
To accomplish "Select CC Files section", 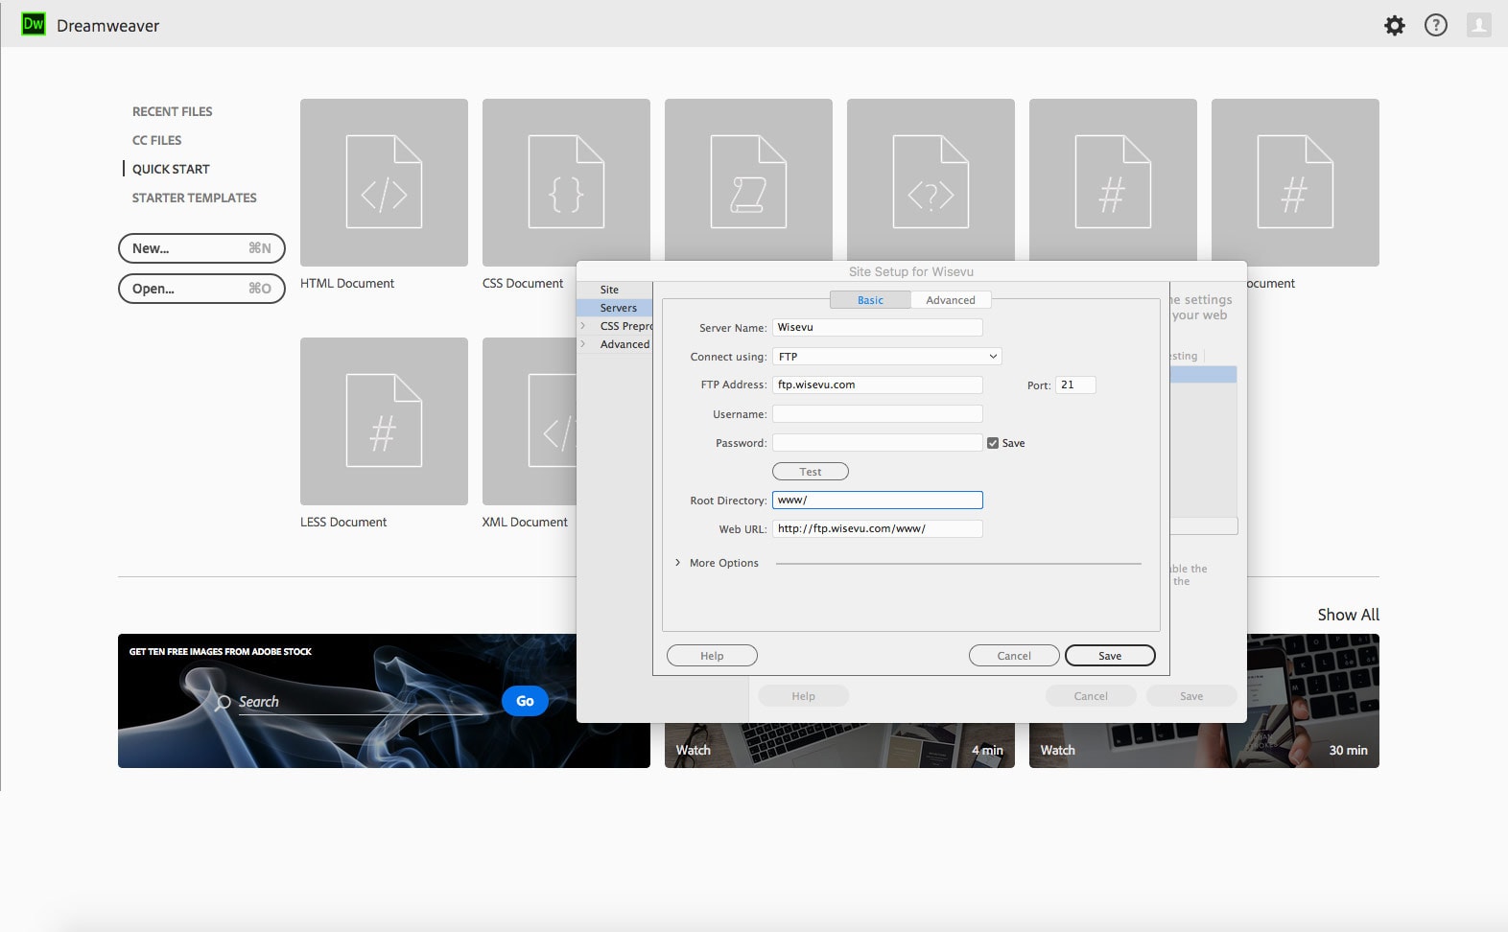I will 157,140.
